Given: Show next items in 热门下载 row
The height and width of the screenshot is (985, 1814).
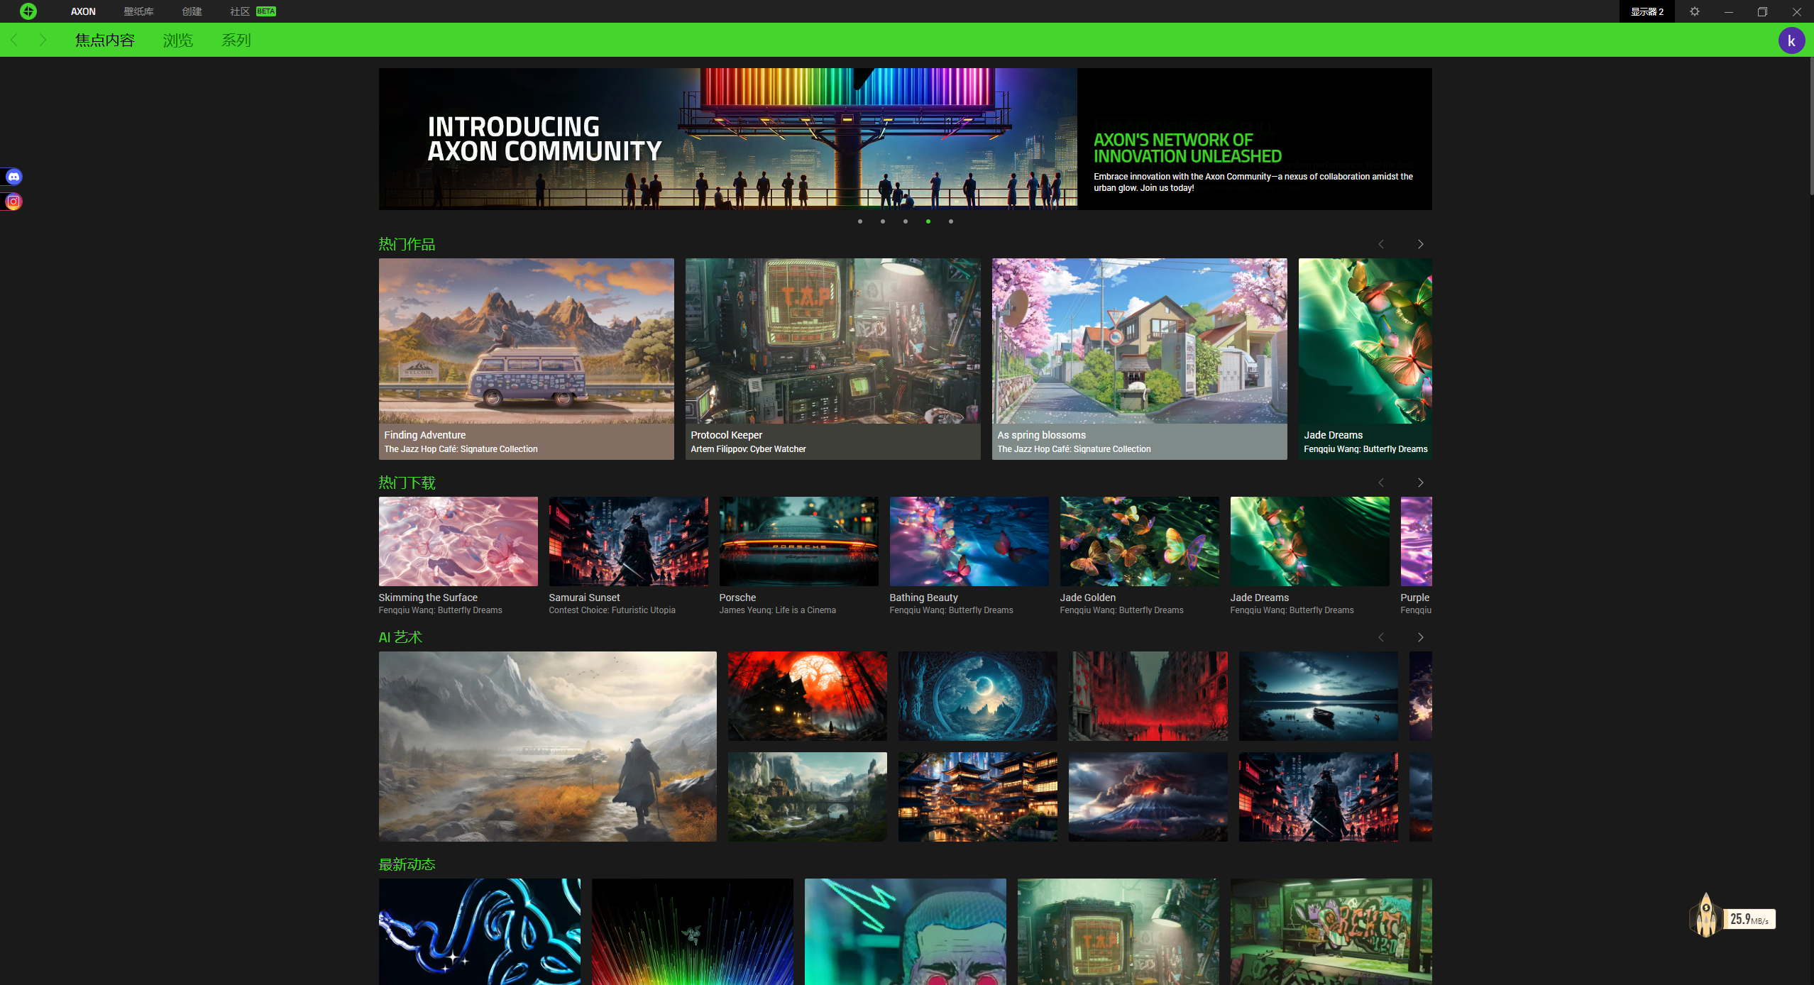Looking at the screenshot, I should click(1421, 483).
